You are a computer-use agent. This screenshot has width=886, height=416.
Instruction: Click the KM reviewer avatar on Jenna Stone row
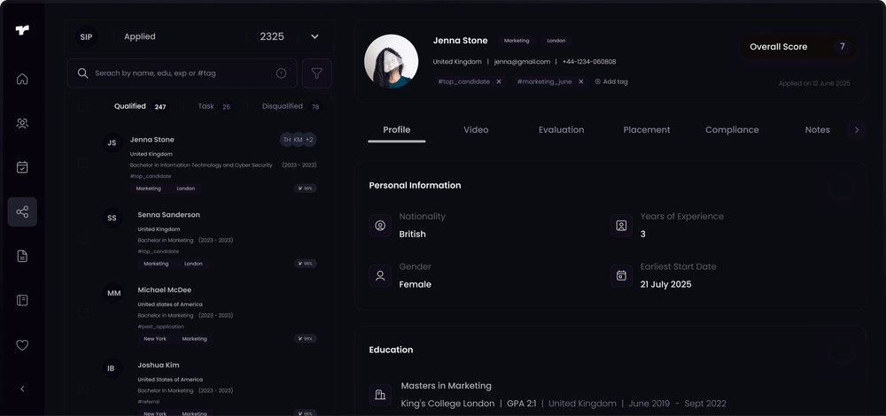click(x=298, y=140)
